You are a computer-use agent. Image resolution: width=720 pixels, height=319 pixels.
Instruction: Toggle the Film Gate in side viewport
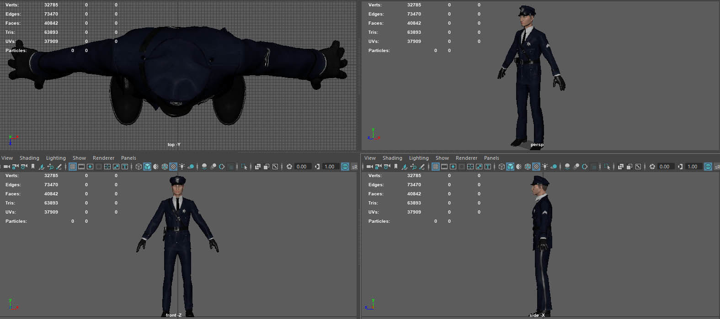pyautogui.click(x=444, y=167)
